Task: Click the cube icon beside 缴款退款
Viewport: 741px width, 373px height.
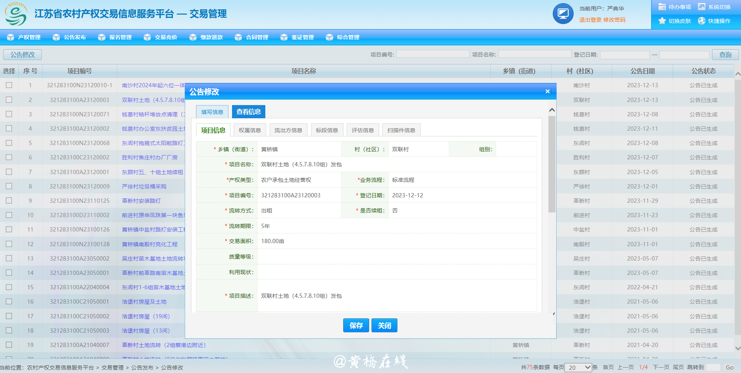Action: [x=193, y=37]
